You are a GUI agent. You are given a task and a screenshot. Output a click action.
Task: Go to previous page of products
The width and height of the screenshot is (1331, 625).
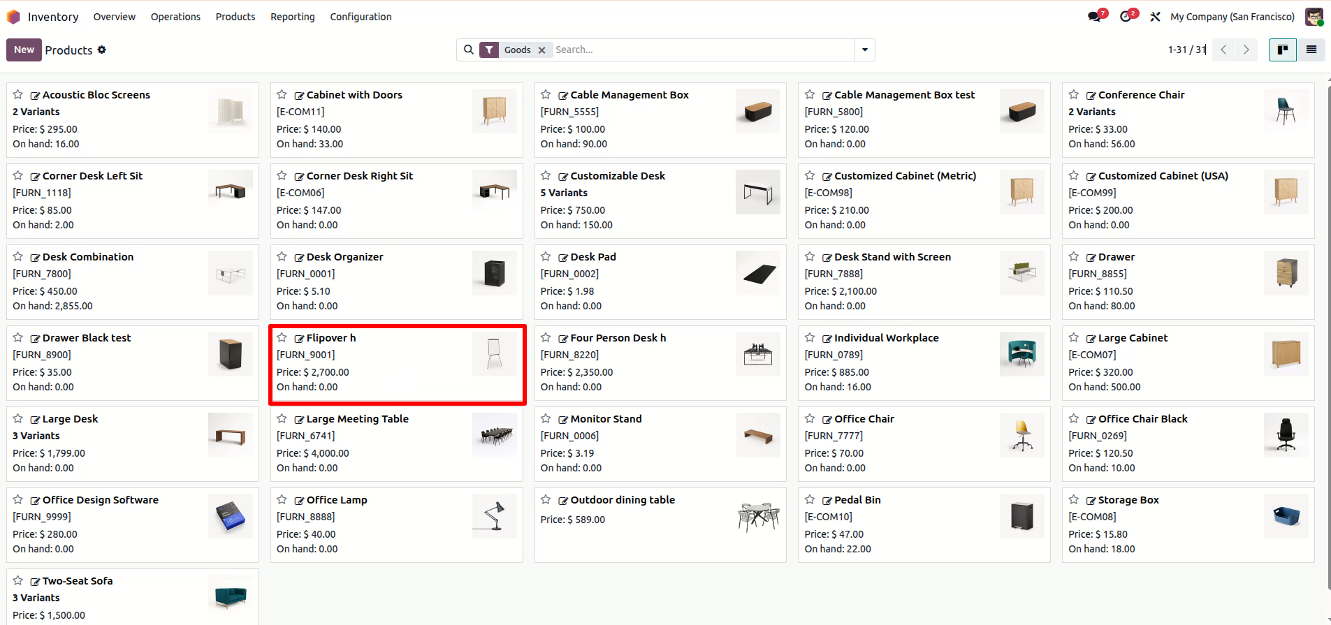tap(1223, 50)
